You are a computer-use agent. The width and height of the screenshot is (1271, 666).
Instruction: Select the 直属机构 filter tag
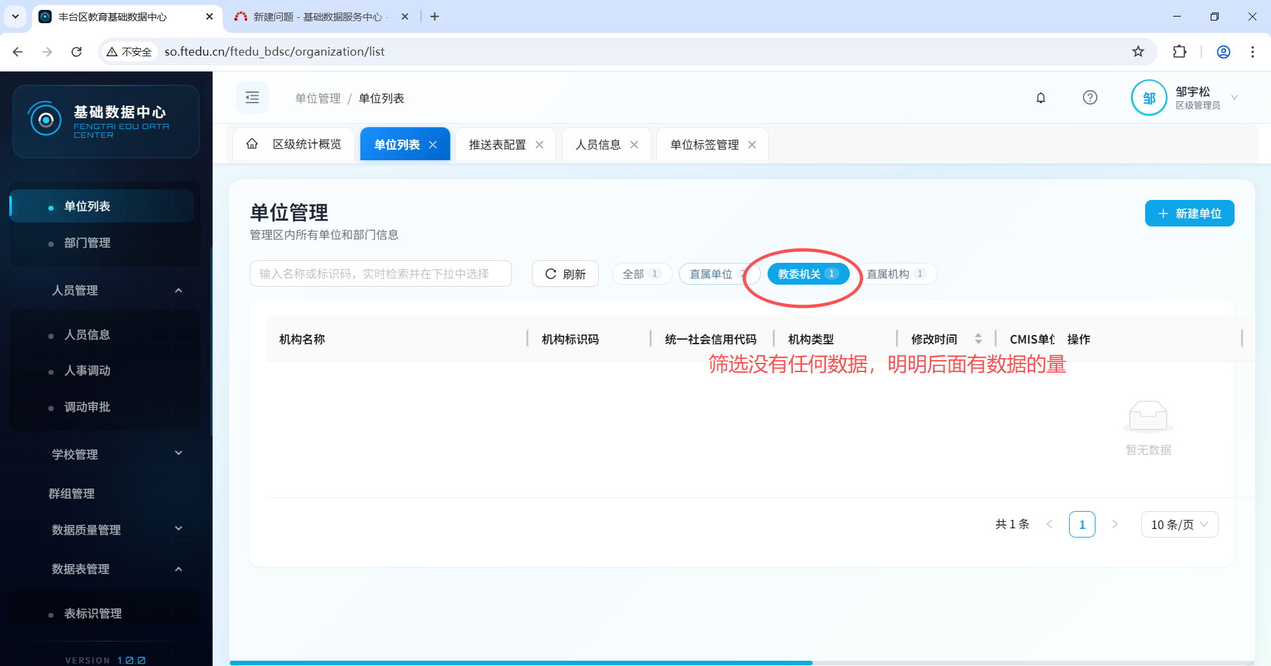[x=895, y=274]
